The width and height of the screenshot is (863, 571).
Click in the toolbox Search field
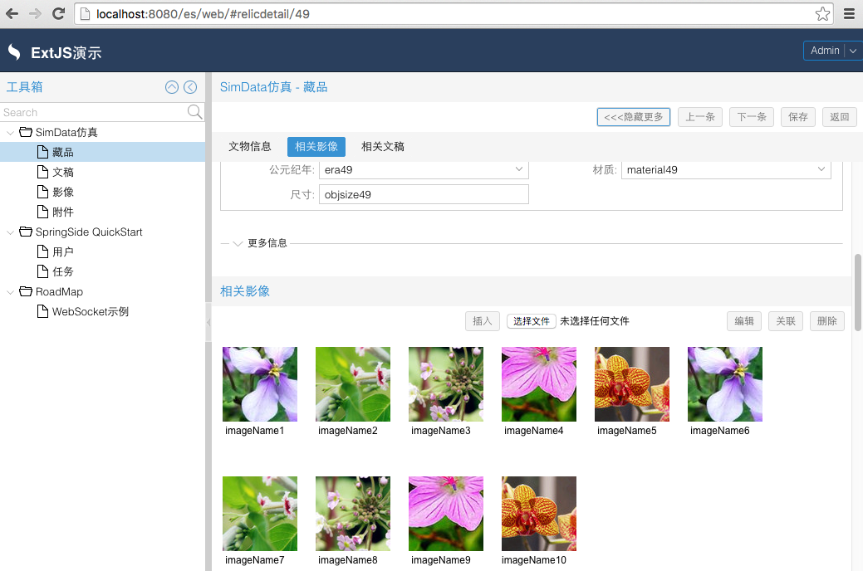94,112
